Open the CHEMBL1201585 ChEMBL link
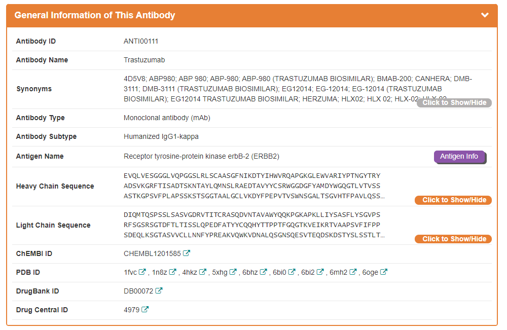 [152, 253]
